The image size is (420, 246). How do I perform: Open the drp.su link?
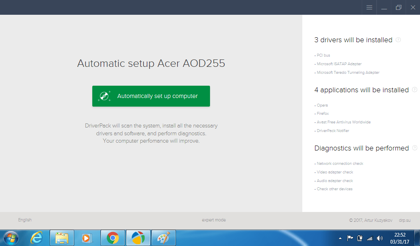(404, 220)
